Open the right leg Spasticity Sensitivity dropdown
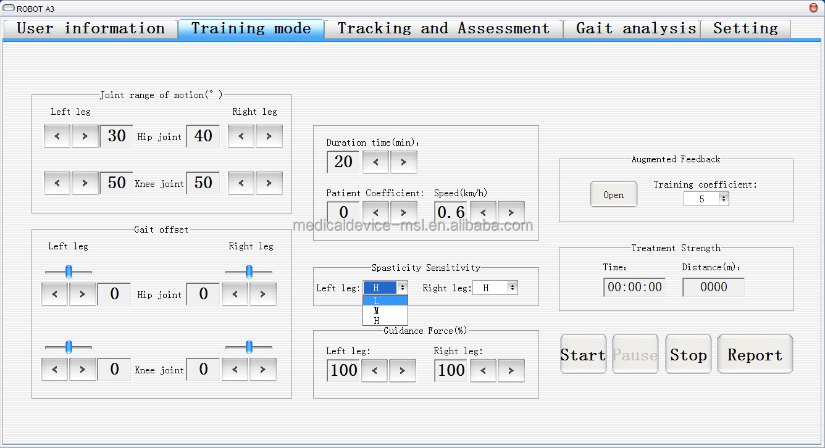Screen dimensions: 825x448 pos(513,288)
